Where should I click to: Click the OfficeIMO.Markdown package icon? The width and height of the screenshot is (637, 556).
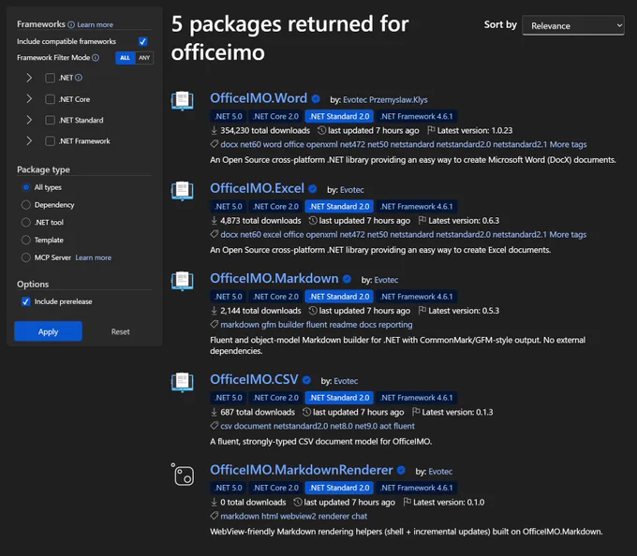pyautogui.click(x=183, y=281)
